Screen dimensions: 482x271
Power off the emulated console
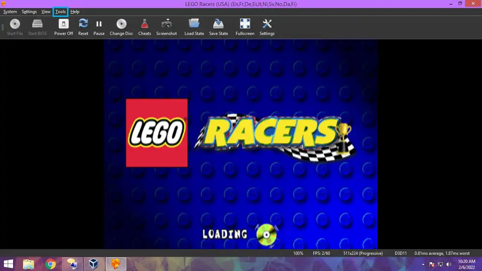[64, 28]
